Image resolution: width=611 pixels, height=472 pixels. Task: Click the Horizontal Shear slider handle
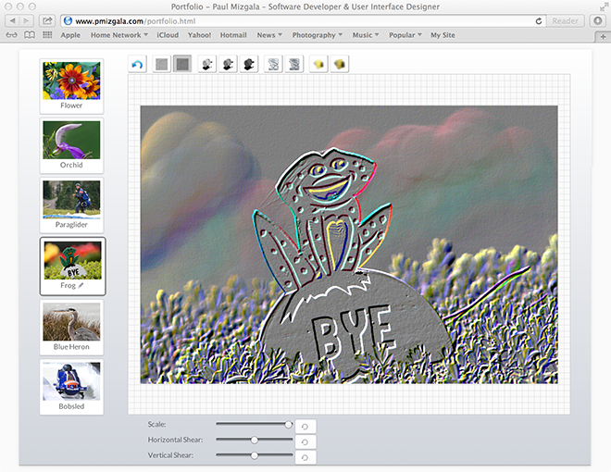(254, 440)
